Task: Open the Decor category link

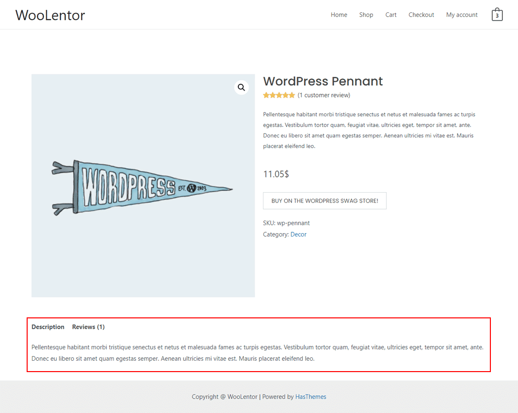Action: click(x=298, y=235)
